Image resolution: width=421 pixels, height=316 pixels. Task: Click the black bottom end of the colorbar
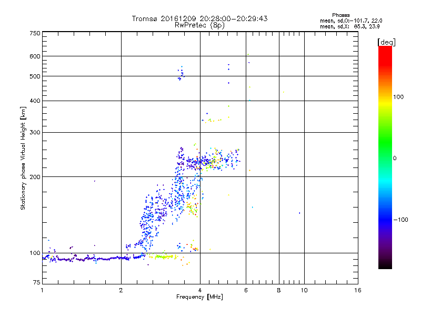click(385, 265)
